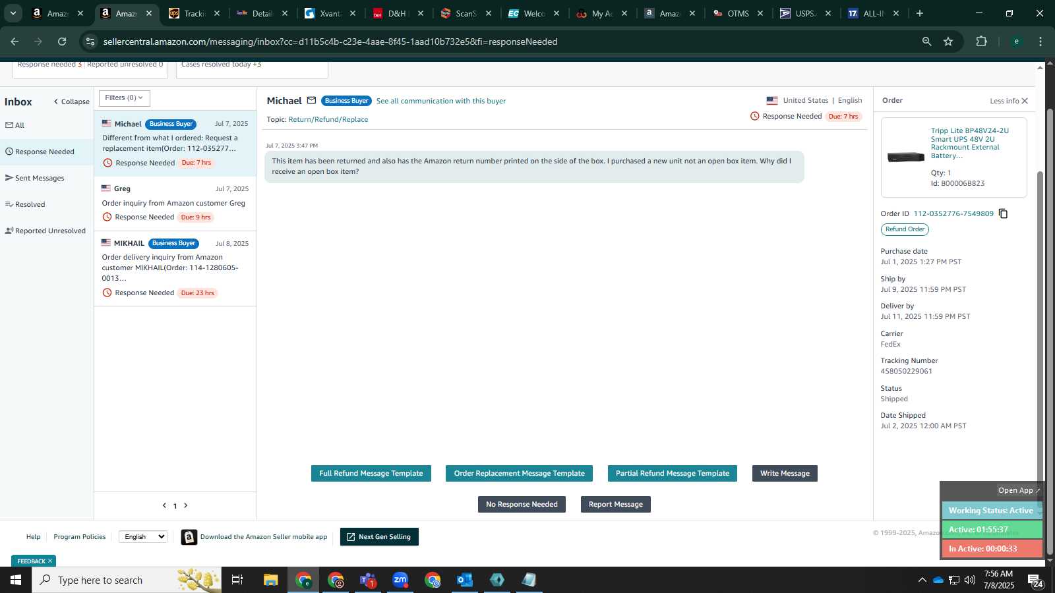
Task: Open Outlook from the taskbar
Action: click(x=465, y=580)
